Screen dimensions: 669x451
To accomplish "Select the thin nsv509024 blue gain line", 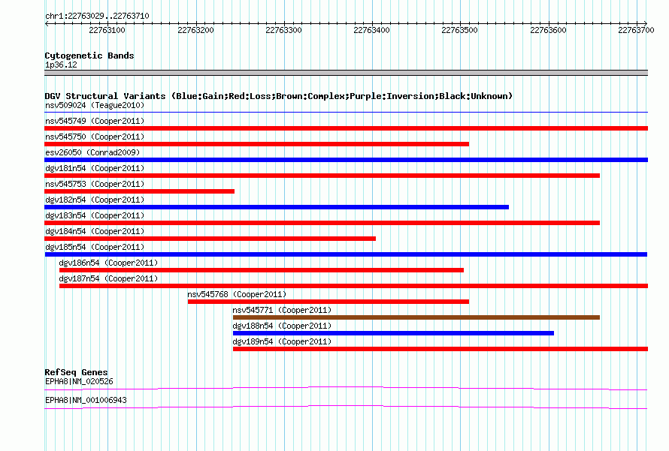I will click(346, 113).
